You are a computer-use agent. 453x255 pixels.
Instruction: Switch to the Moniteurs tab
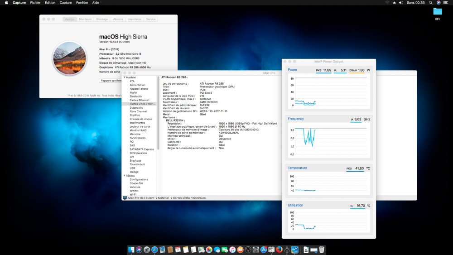(x=85, y=19)
